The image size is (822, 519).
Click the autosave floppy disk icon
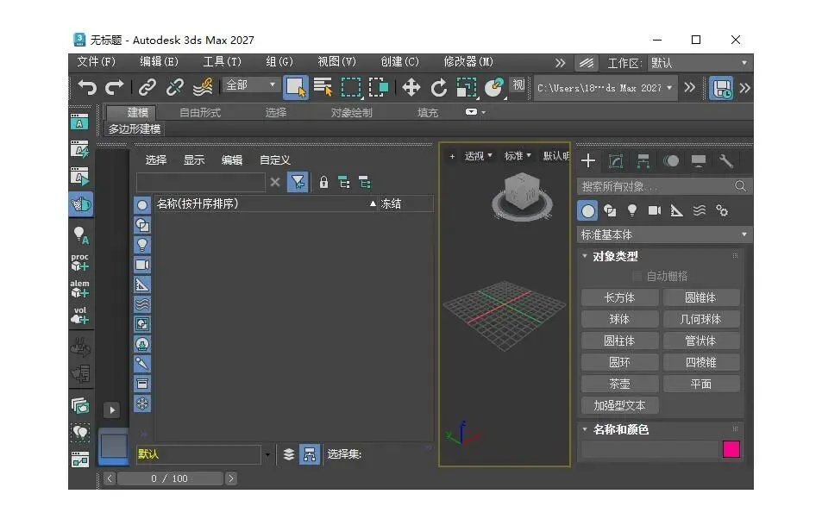[x=722, y=88]
